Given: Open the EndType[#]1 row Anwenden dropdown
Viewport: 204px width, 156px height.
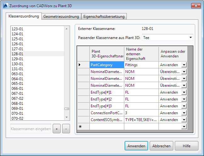Looking at the screenshot, I should pos(184,92).
